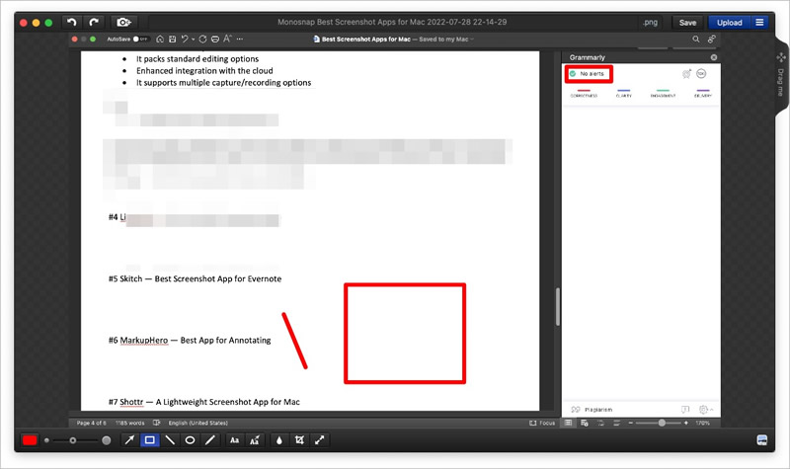Close the Grammarly panel
The image size is (790, 469).
pyautogui.click(x=713, y=57)
